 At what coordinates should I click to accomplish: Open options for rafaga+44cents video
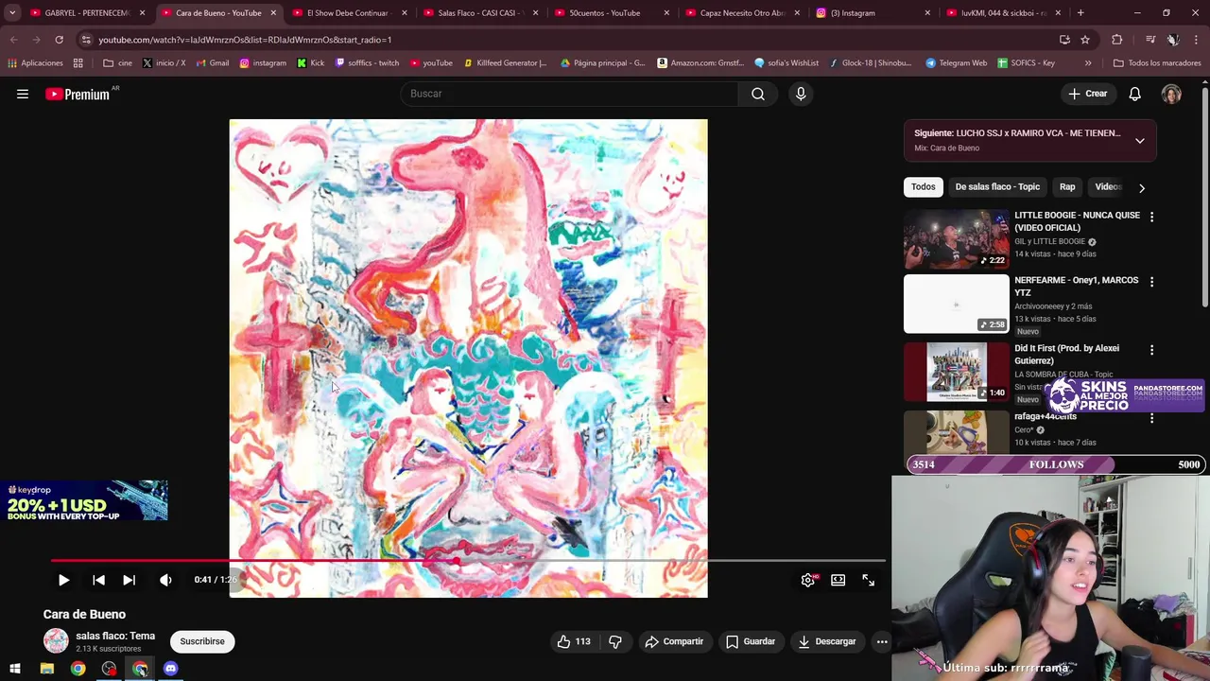pyautogui.click(x=1151, y=418)
